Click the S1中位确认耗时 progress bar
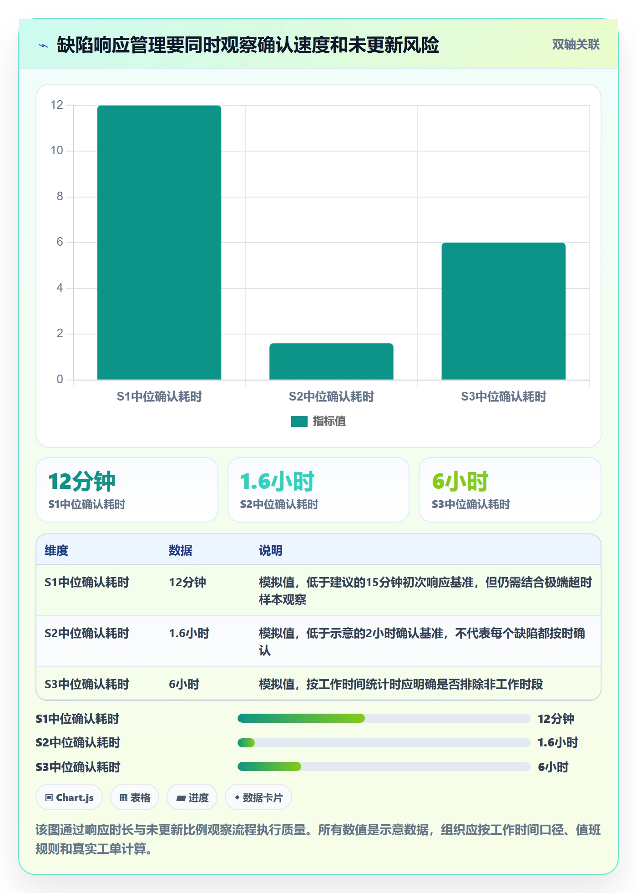This screenshot has height=893, width=637. click(x=384, y=719)
